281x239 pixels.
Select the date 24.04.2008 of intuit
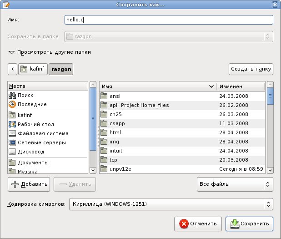coord(234,151)
